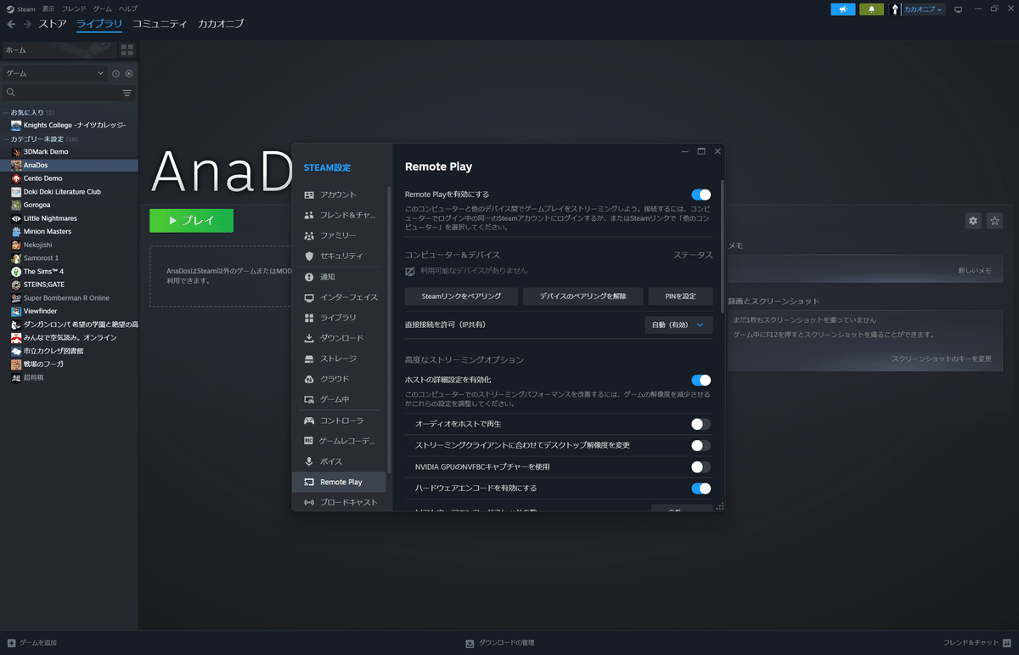Switch to the コミュニティ tab
This screenshot has width=1019, height=655.
pos(160,24)
